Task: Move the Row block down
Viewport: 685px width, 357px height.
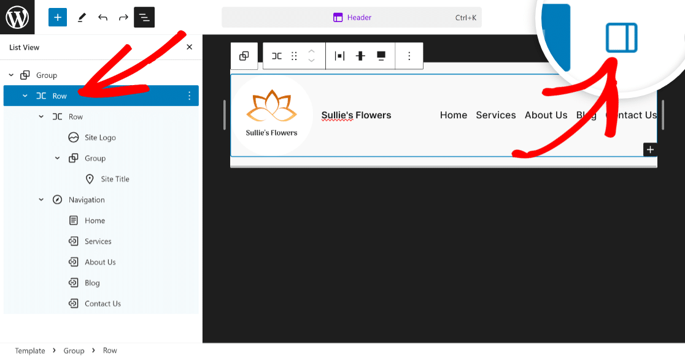Action: [x=311, y=60]
